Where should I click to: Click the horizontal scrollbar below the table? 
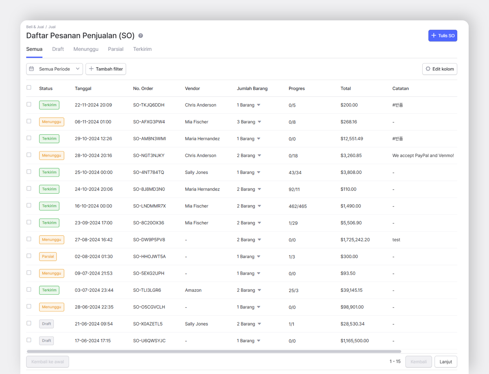click(x=214, y=351)
